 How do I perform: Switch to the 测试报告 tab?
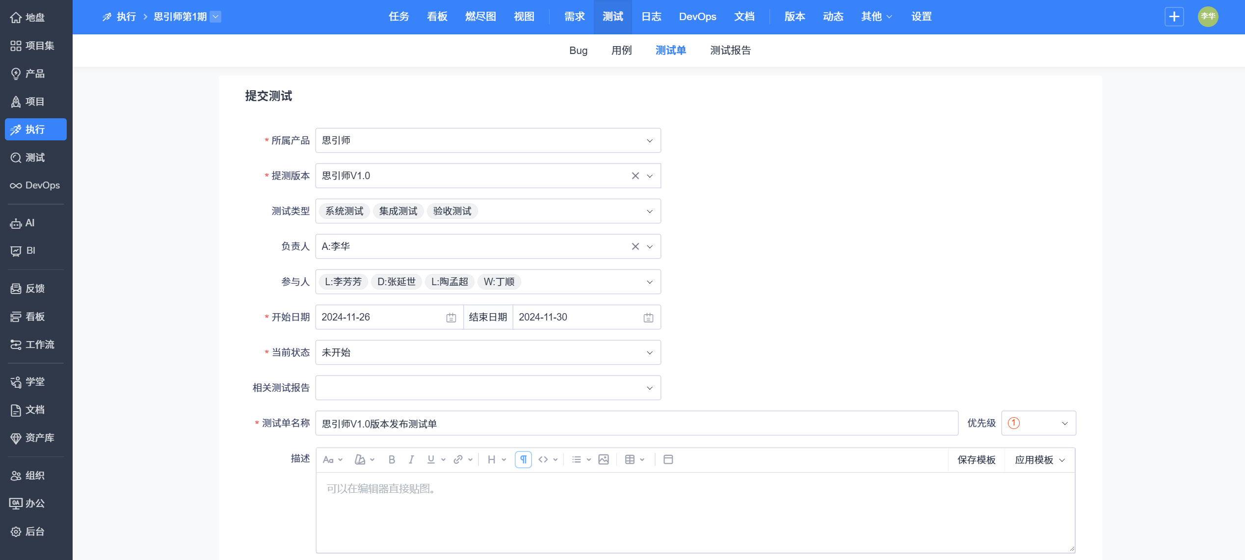pyautogui.click(x=730, y=50)
